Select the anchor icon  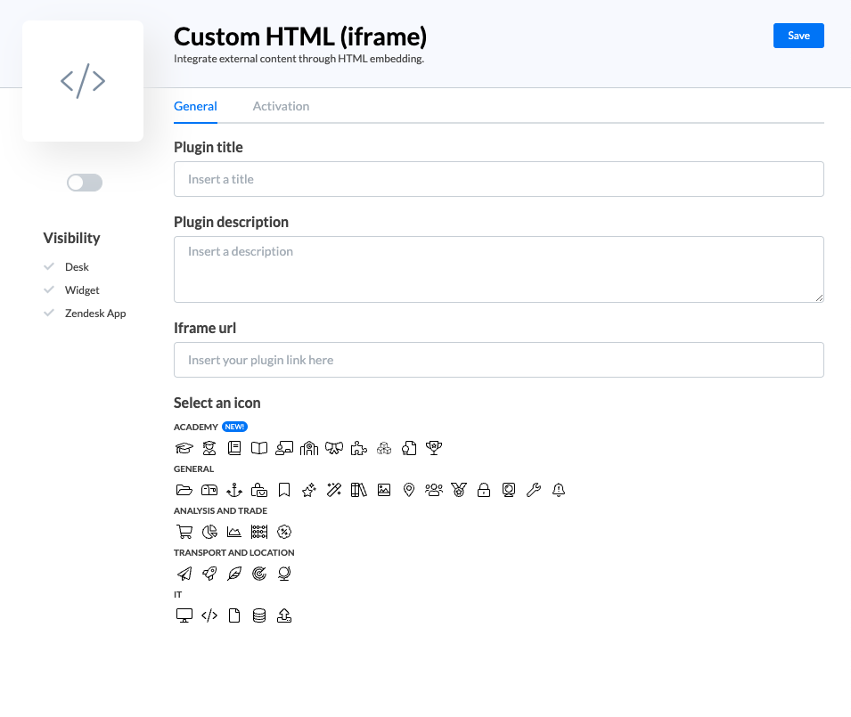tap(234, 490)
